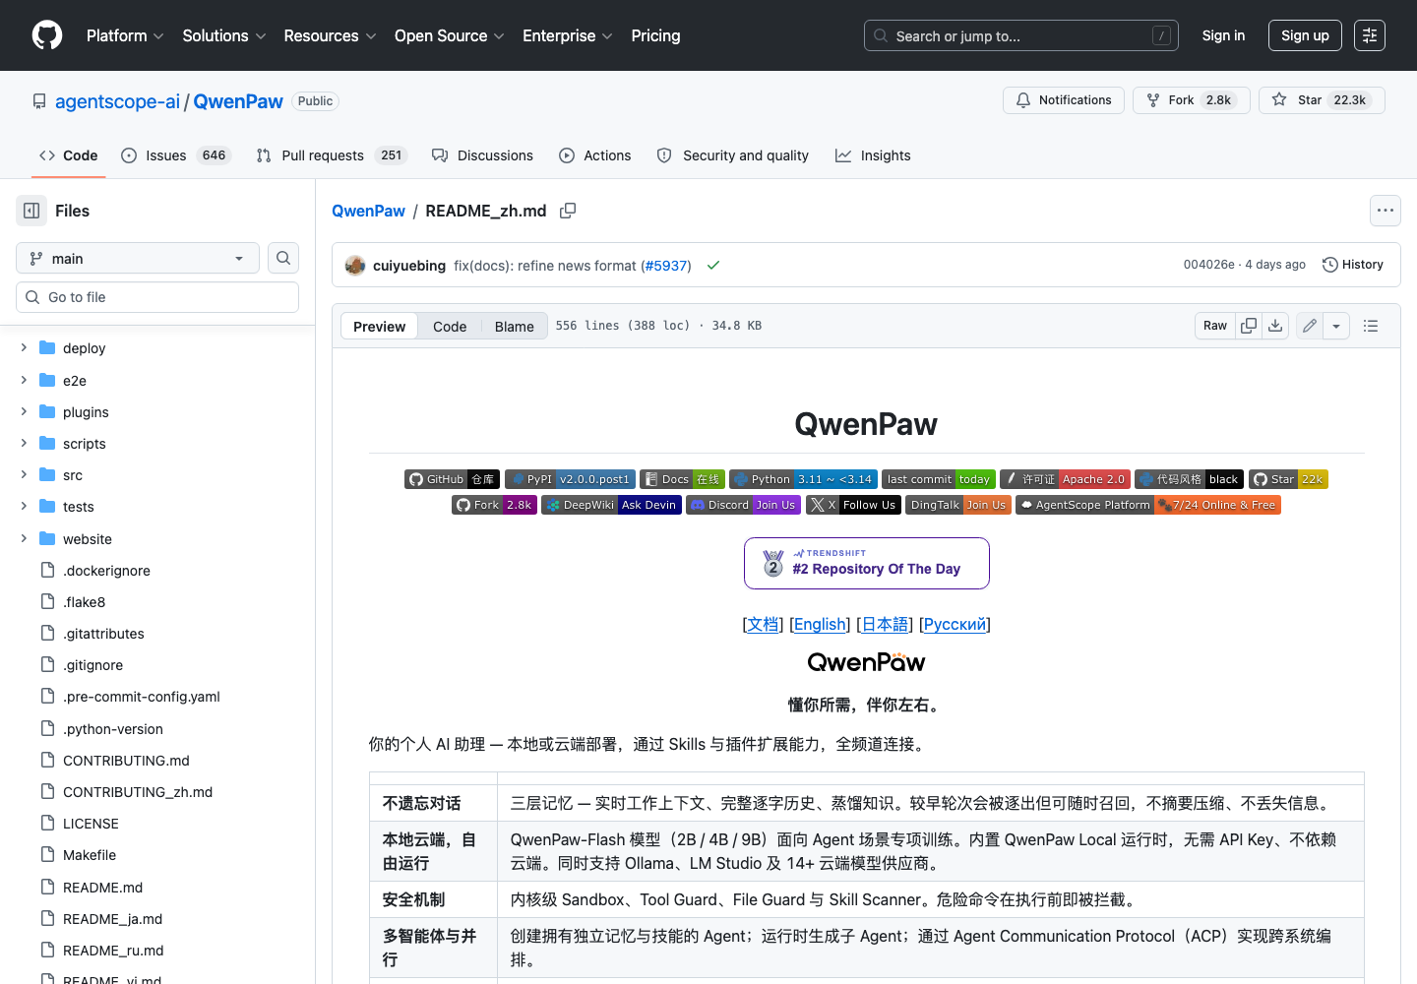Collapse the Files side panel icon
1417x984 pixels.
click(31, 211)
